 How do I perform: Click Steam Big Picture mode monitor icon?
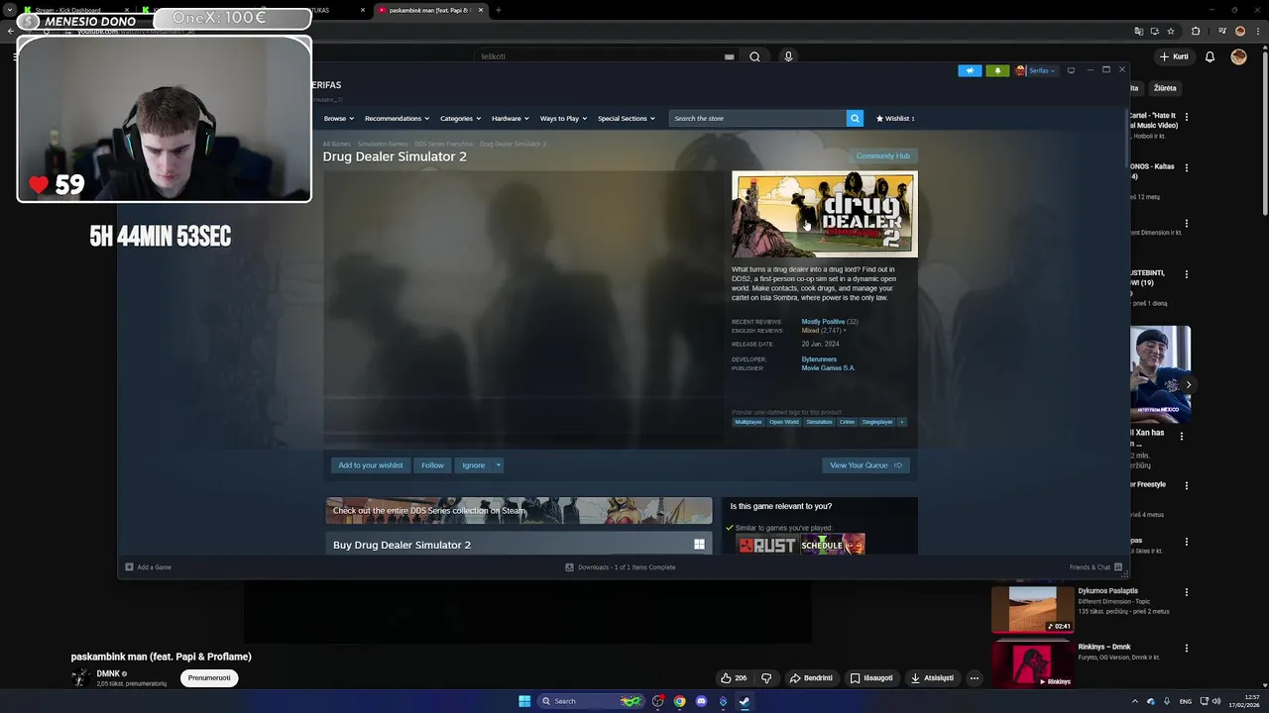(x=1071, y=70)
